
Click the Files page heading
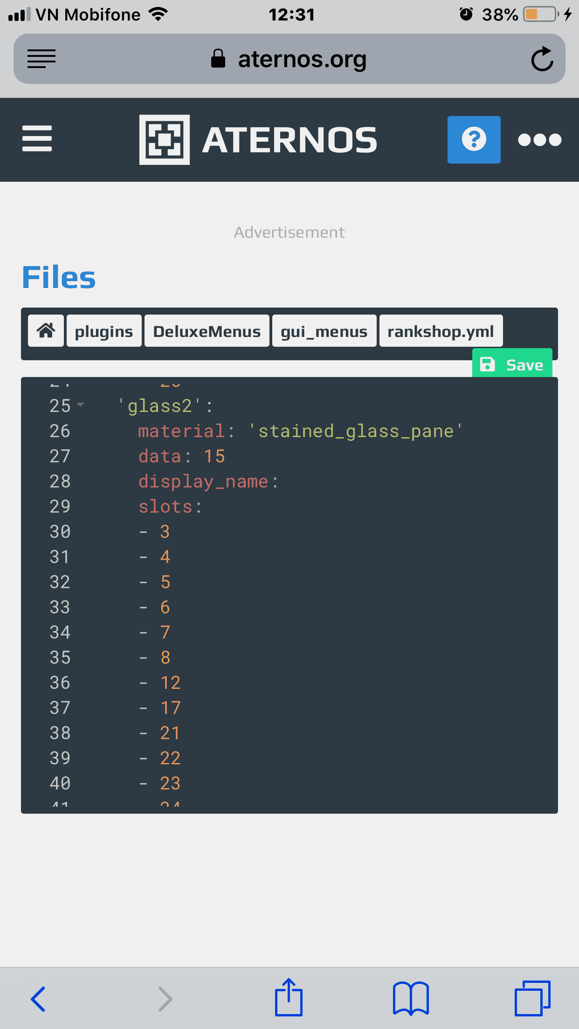[x=59, y=278]
